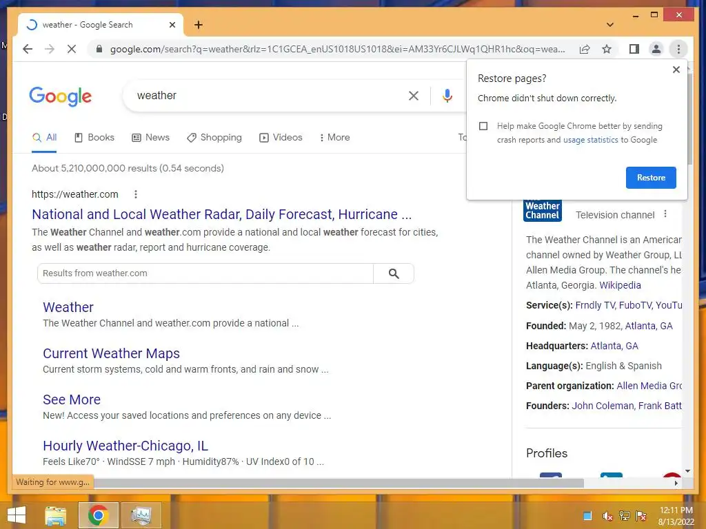The image size is (706, 529).
Task: Click the Television channel label
Action: pos(615,215)
